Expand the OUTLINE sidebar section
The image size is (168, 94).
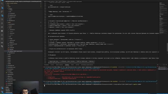tap(7, 89)
